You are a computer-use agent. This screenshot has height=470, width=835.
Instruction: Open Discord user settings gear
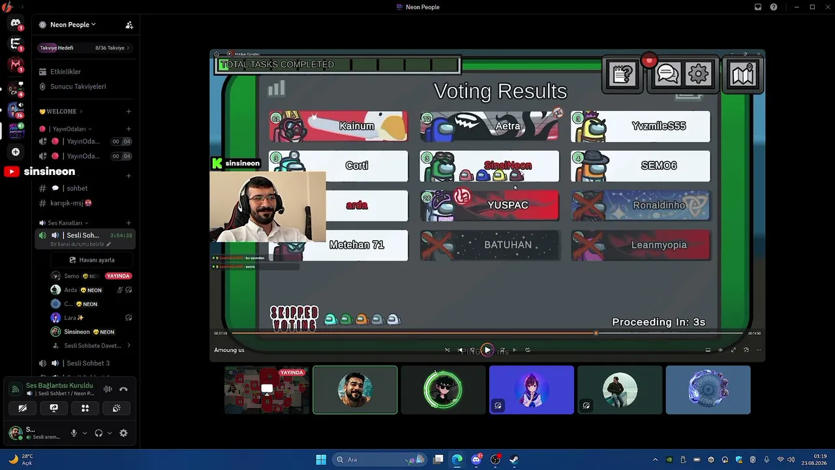[123, 433]
